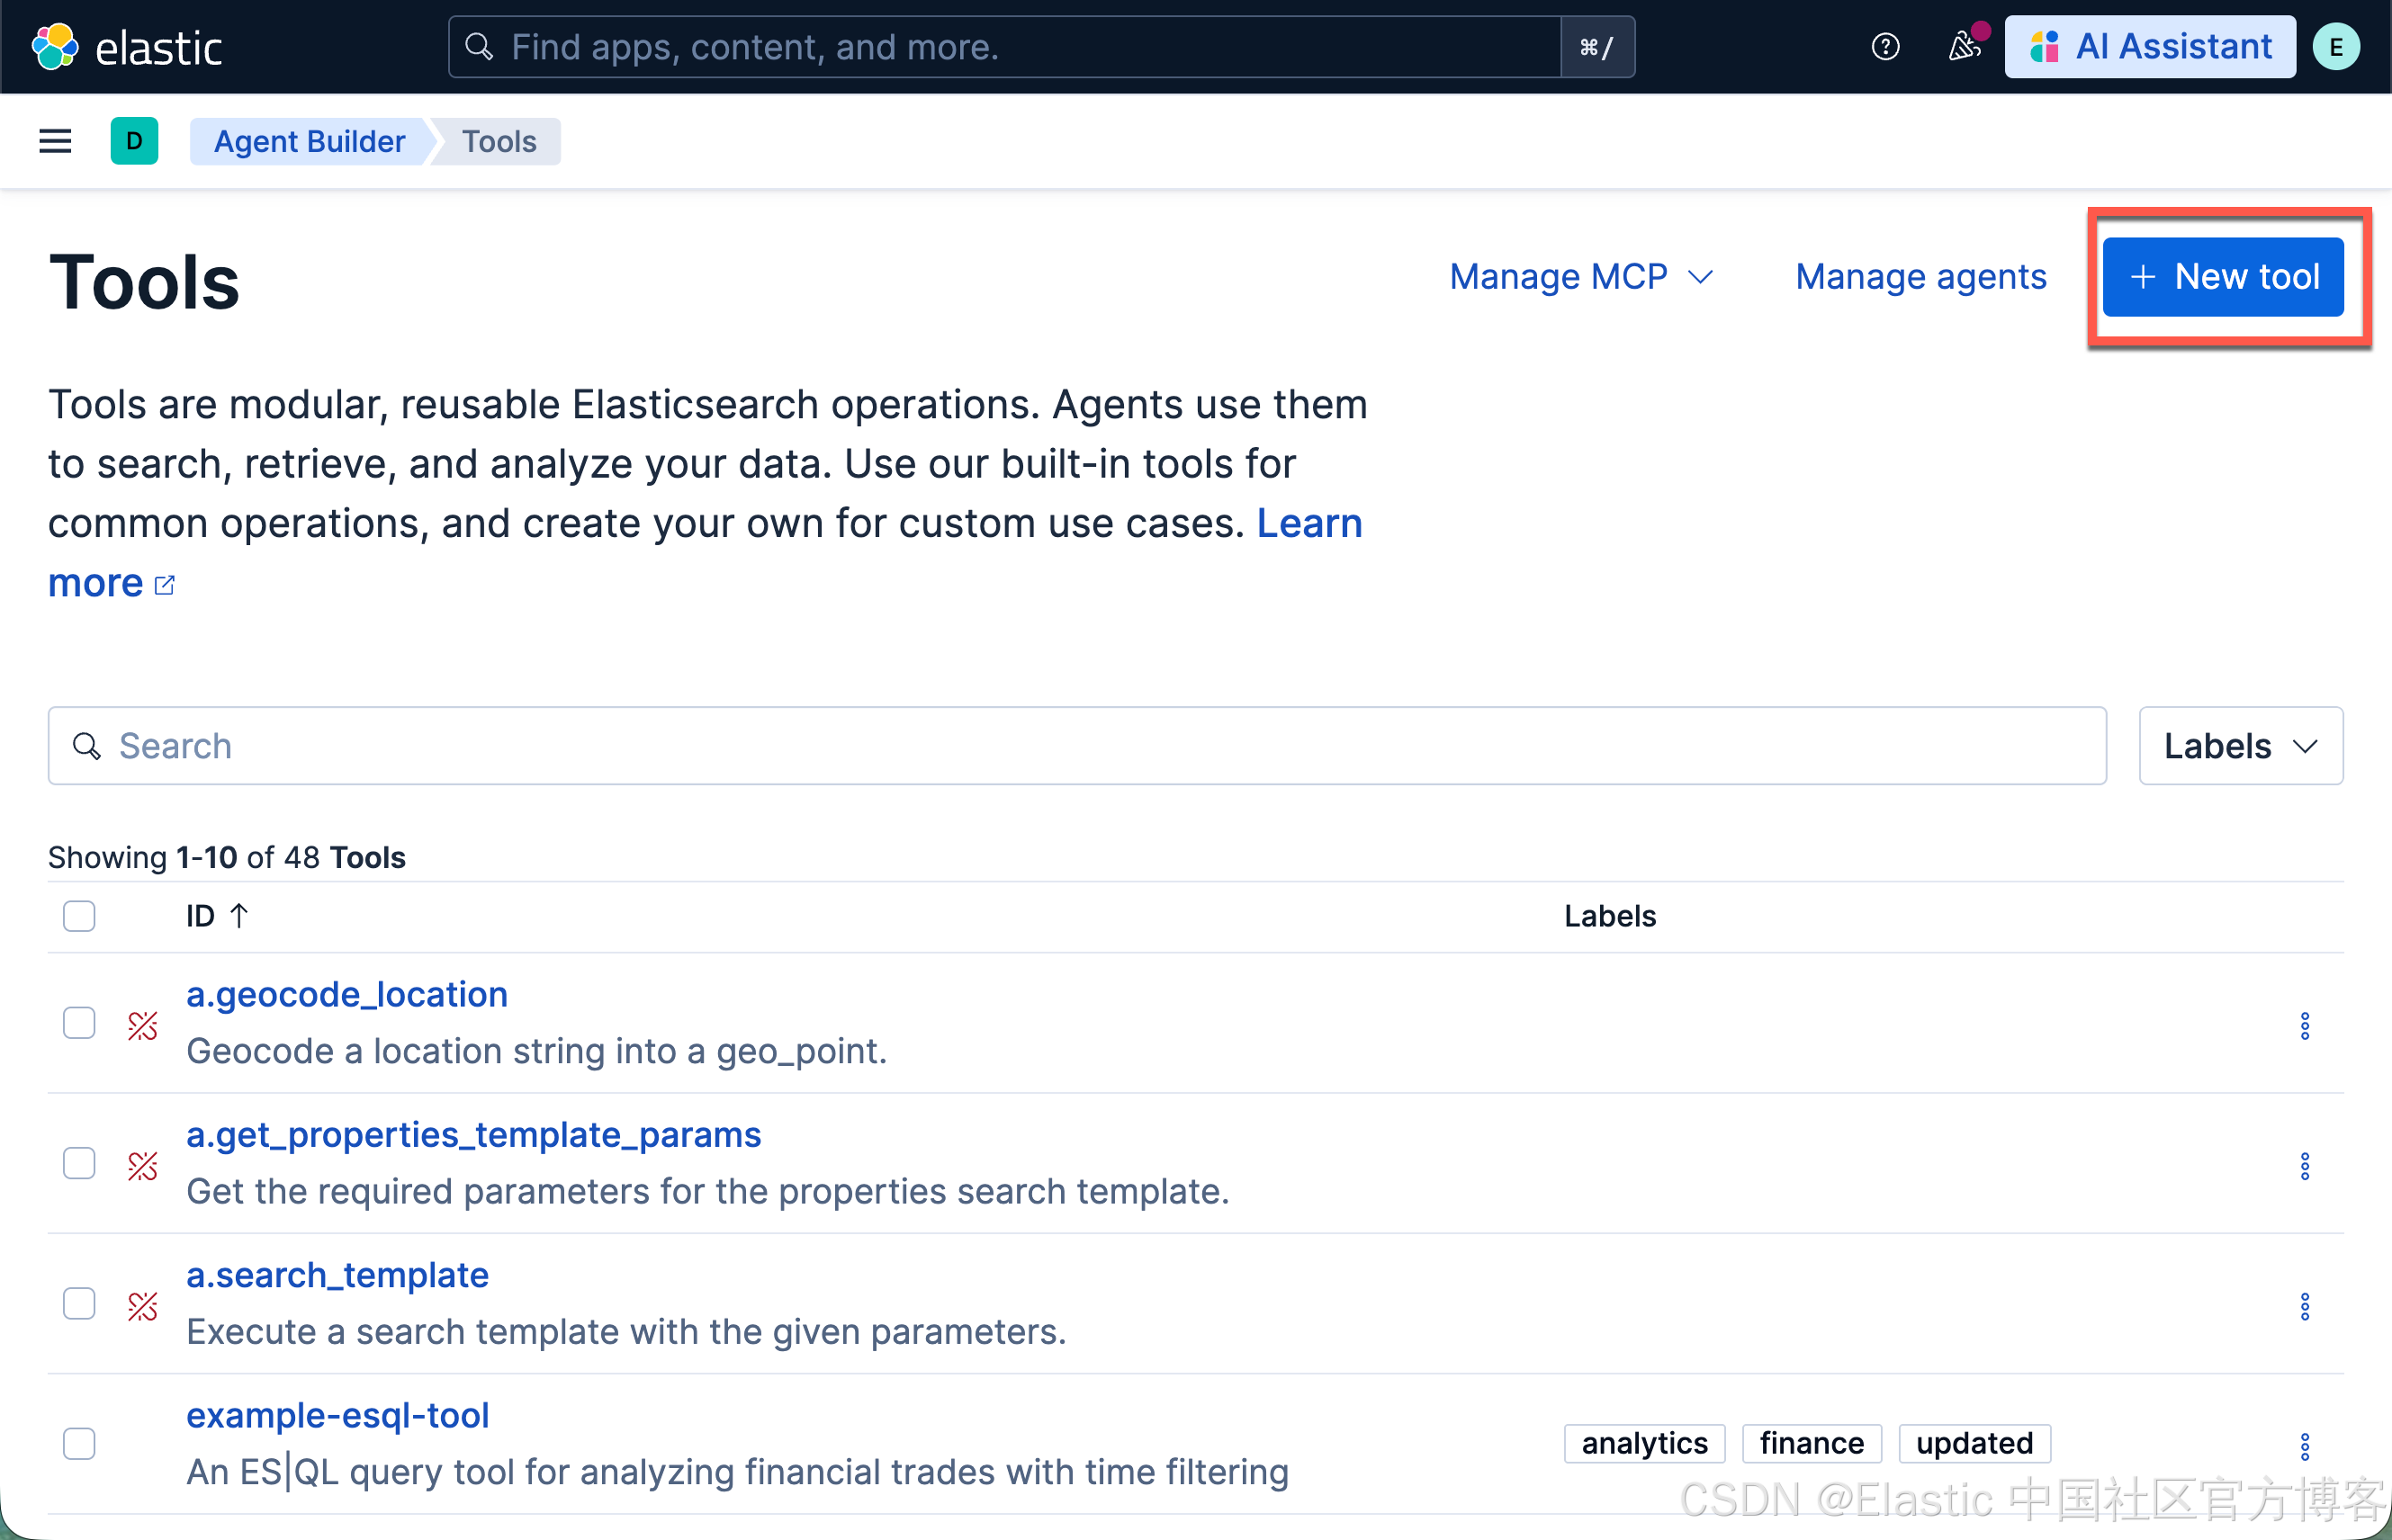Screen dimensions: 2392x1540
Task: Click read-only icon beside a.search_template
Action: (x=143, y=1305)
